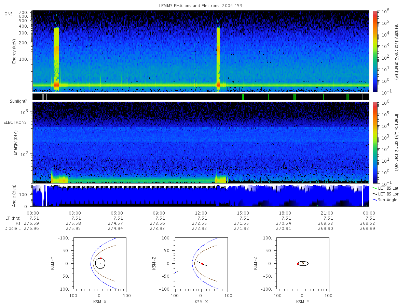Select the 'LET BS Lon' legend entry
Screen dimensions: 410x307
pos(385,194)
